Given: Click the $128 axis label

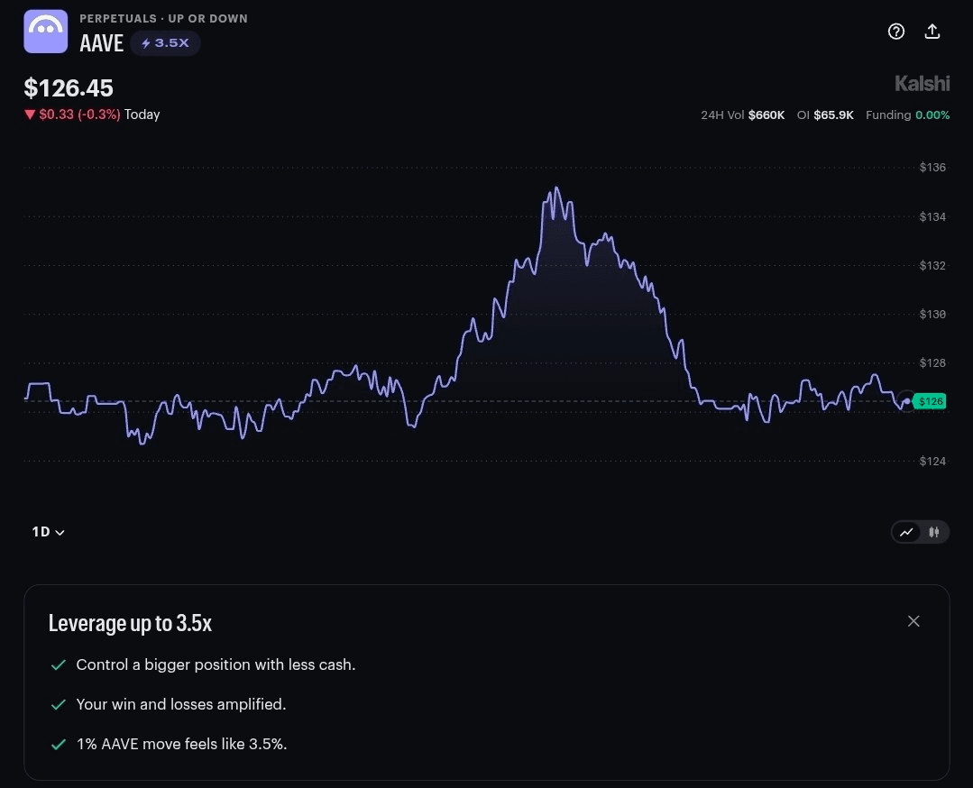Looking at the screenshot, I should pos(932,363).
